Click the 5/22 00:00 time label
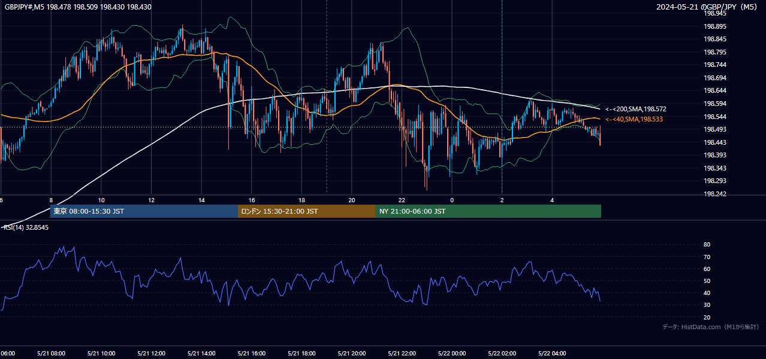Viewport: 766px width, 359px height. 452,354
